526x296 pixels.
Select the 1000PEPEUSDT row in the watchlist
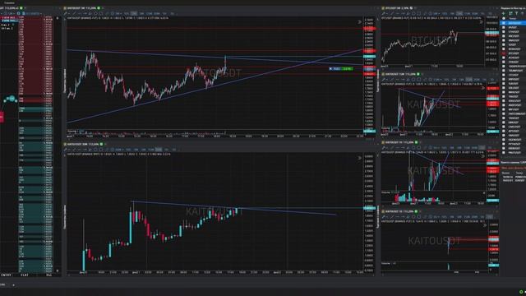(x=513, y=66)
